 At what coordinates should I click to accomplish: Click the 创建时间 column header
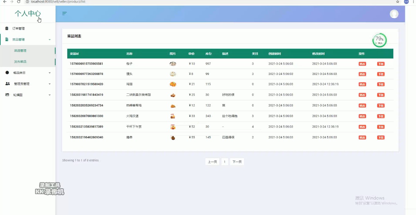click(274, 54)
